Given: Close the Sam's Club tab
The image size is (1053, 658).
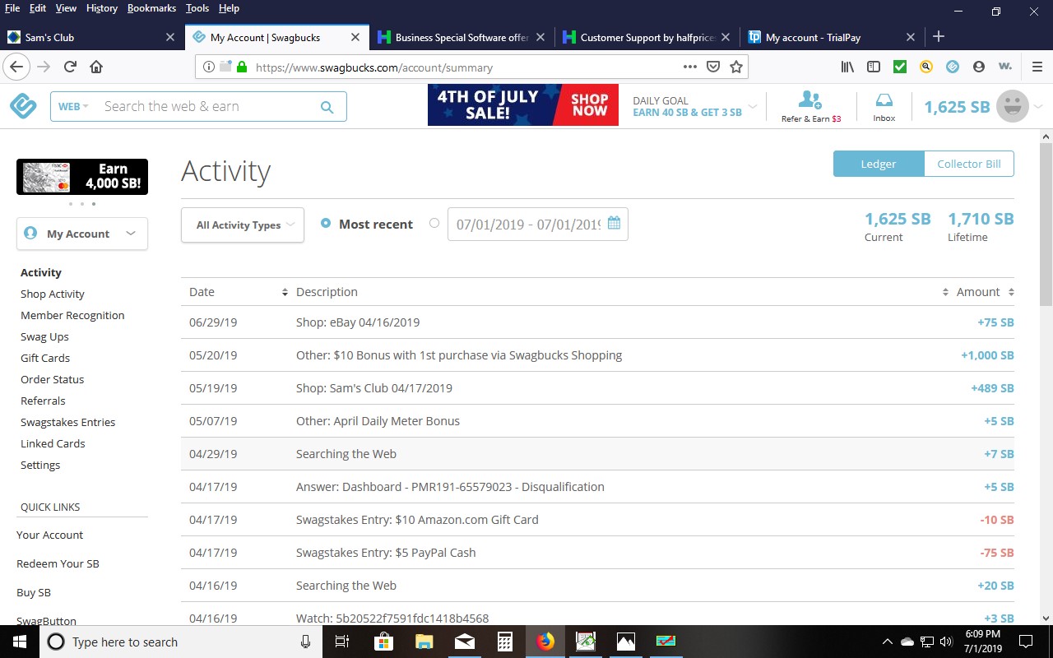Looking at the screenshot, I should (170, 37).
